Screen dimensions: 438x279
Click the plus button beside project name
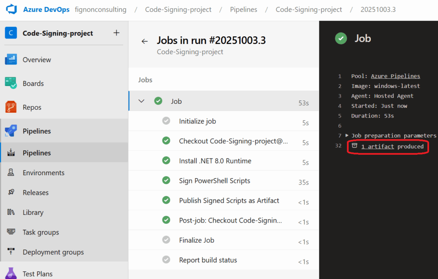pyautogui.click(x=116, y=33)
